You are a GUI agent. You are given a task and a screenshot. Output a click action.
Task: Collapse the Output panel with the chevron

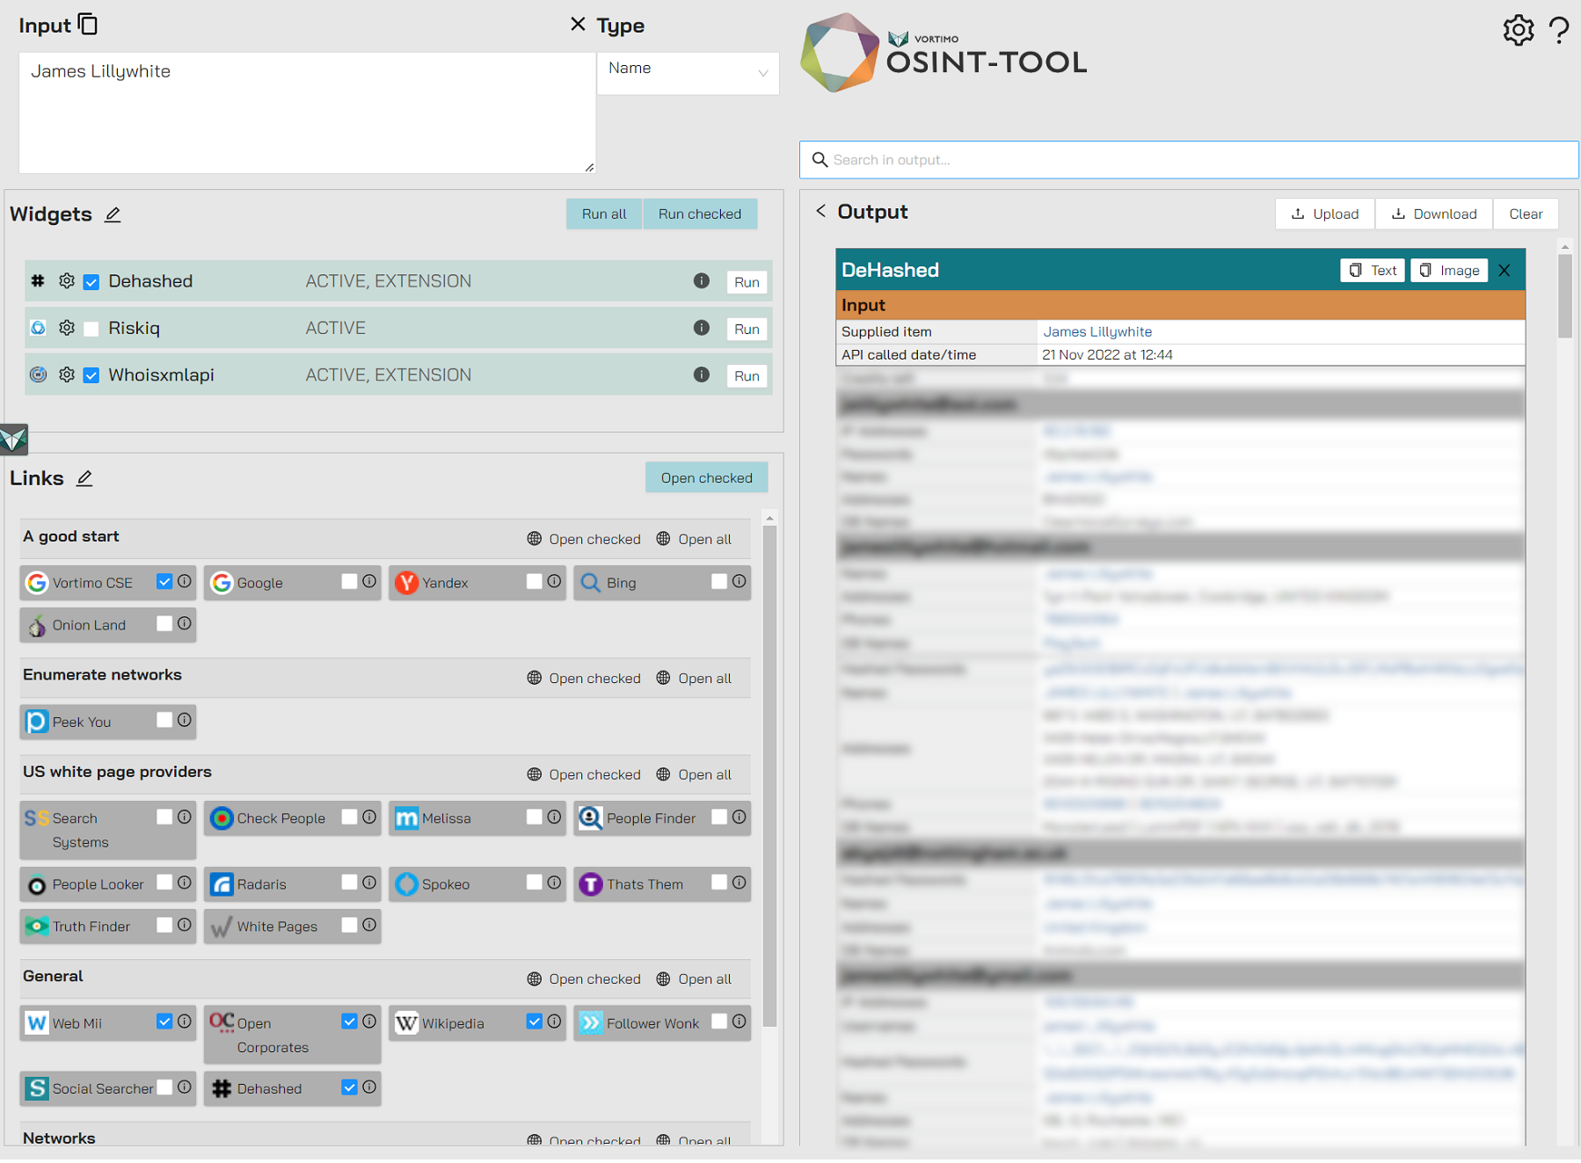pos(820,211)
